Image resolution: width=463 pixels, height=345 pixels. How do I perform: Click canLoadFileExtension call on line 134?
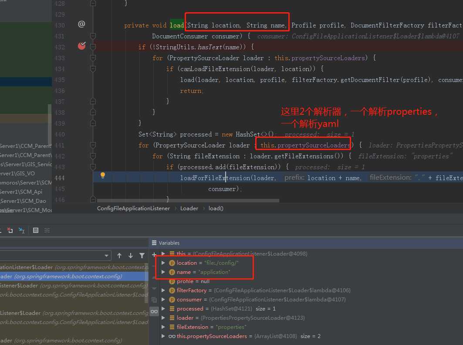(x=215, y=69)
